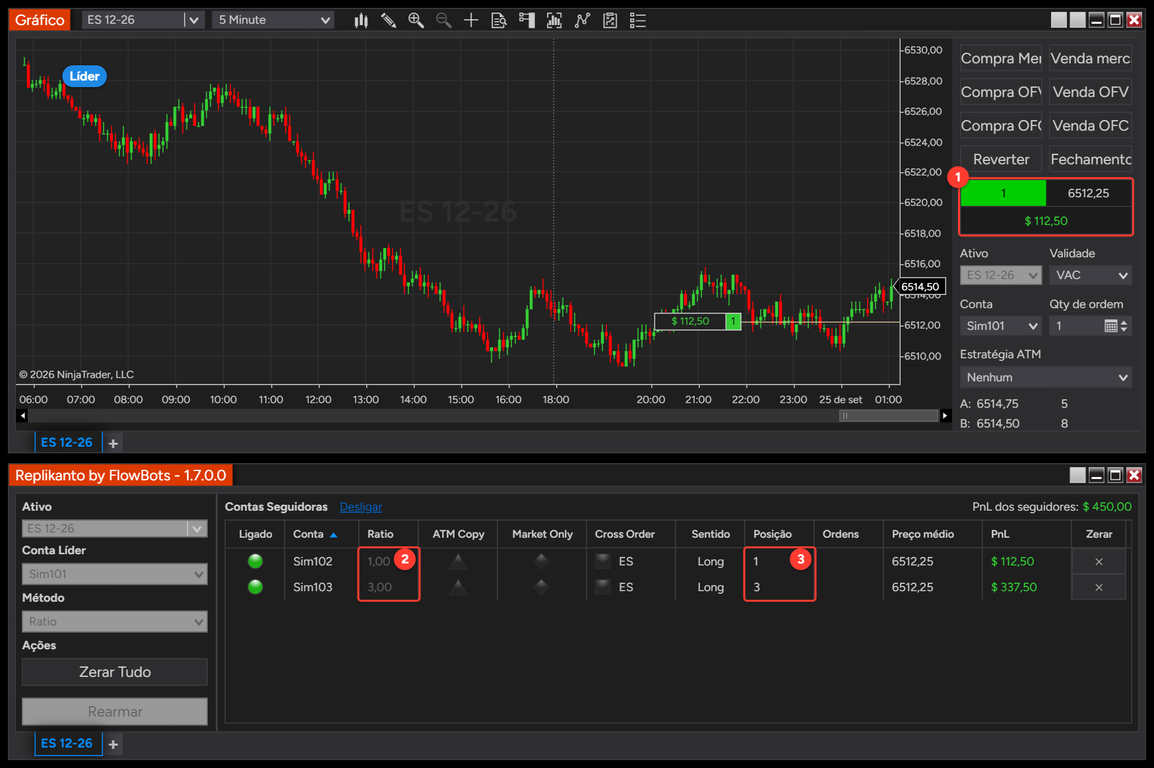Click the $ 112,50 position marker on chart
This screenshot has width=1154, height=768.
click(697, 321)
